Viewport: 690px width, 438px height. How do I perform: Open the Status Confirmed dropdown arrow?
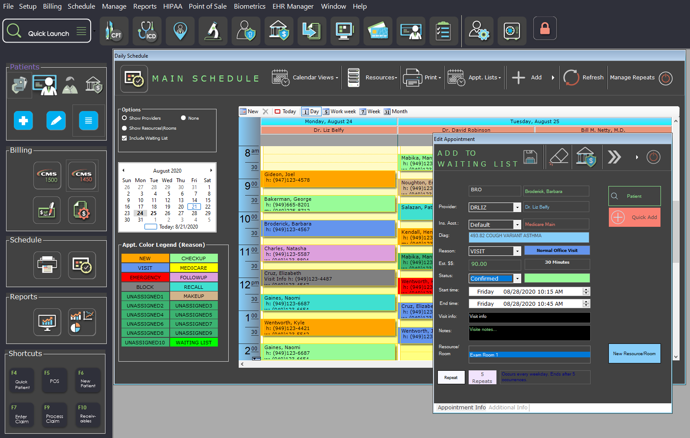point(517,278)
